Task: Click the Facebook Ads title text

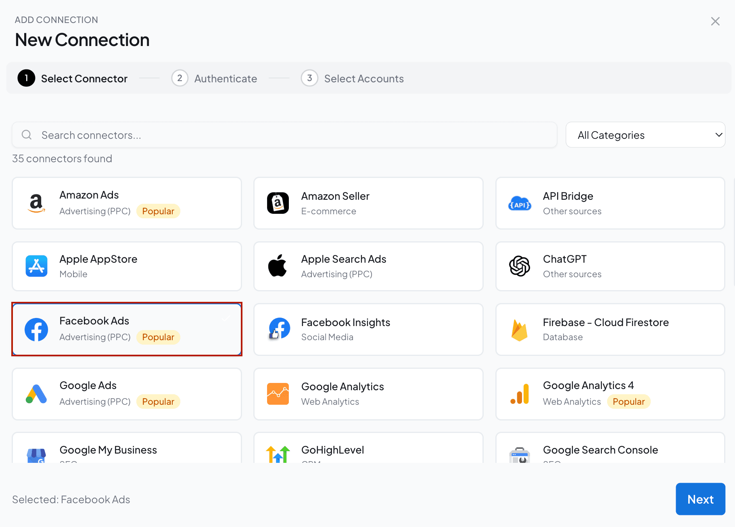Action: [94, 321]
